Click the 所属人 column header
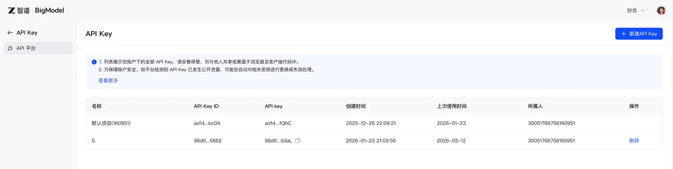This screenshot has width=673, height=169. pyautogui.click(x=535, y=107)
